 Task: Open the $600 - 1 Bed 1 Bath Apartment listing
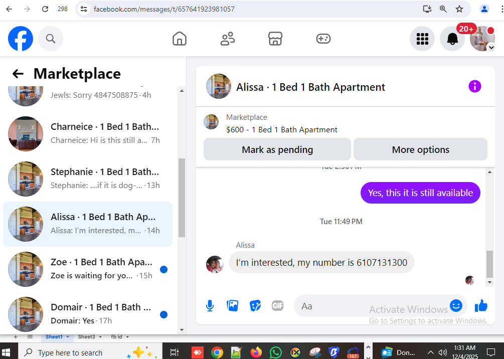pos(281,130)
